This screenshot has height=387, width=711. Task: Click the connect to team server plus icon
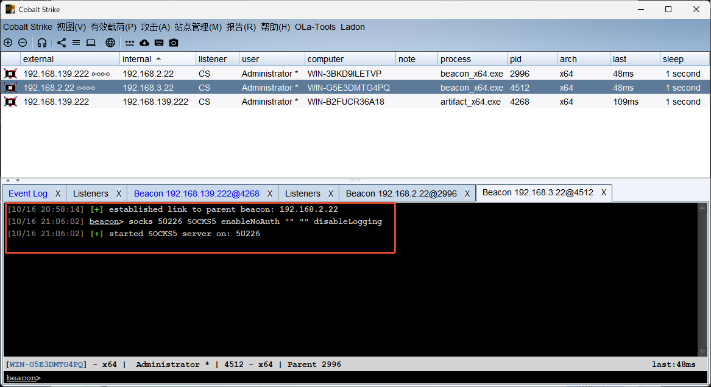tap(8, 43)
